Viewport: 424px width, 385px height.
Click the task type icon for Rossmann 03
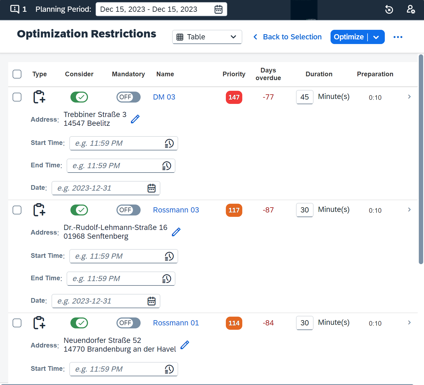pyautogui.click(x=39, y=210)
